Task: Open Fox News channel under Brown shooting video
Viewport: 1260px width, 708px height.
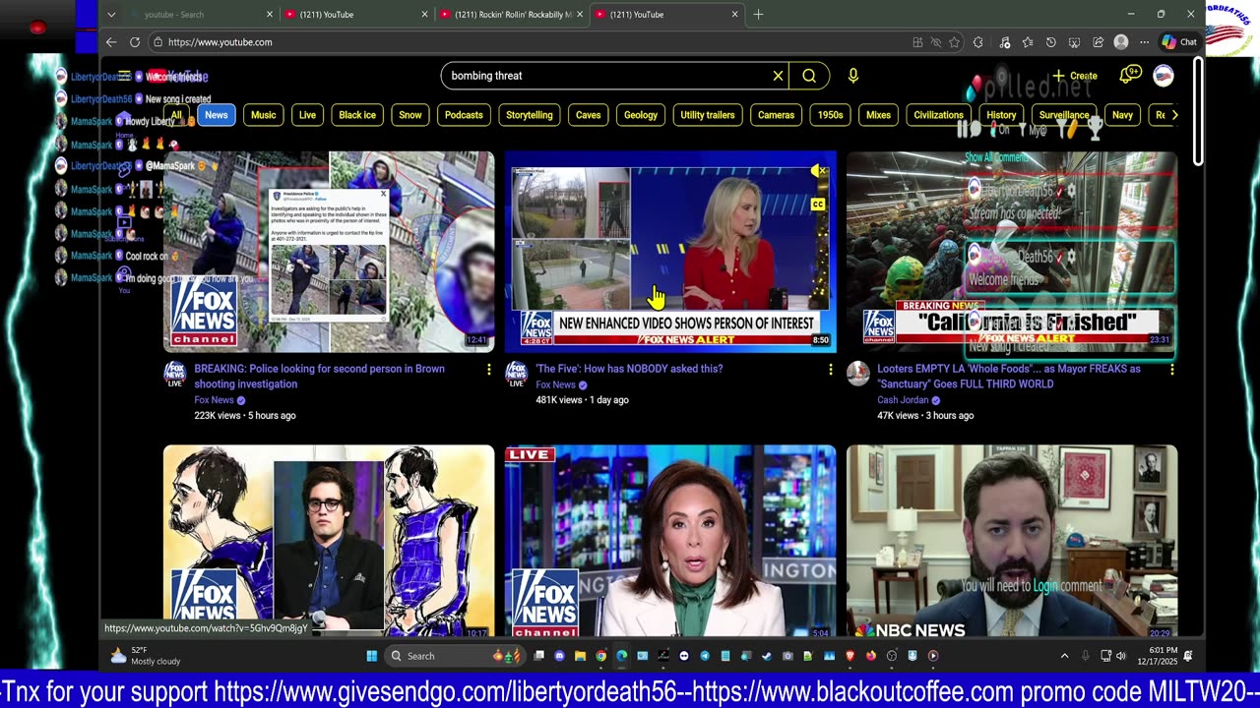Action: [x=214, y=400]
